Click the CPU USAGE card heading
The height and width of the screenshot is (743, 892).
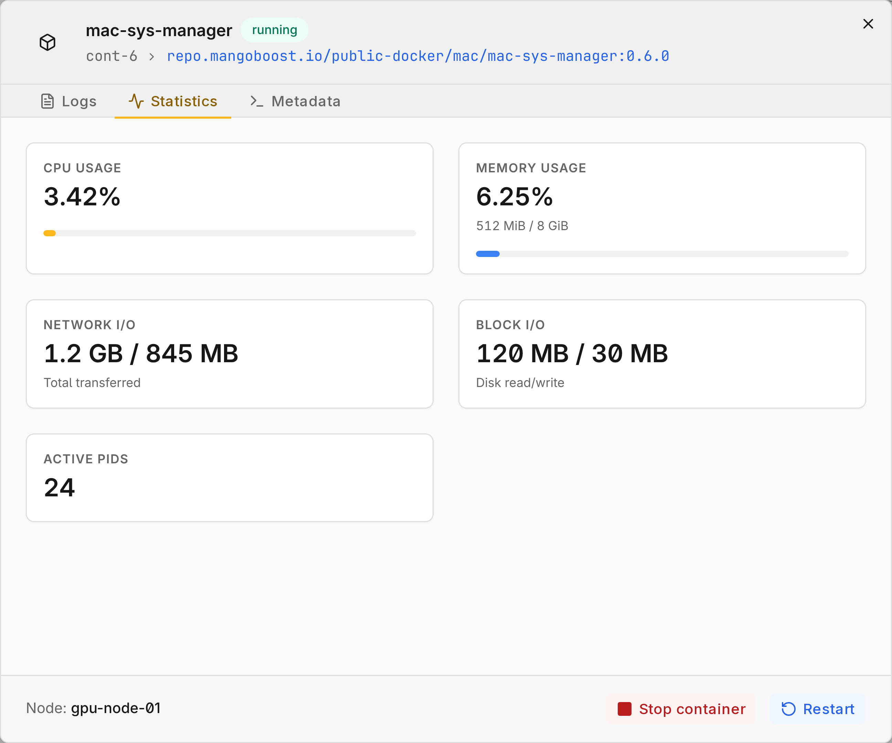coord(82,168)
